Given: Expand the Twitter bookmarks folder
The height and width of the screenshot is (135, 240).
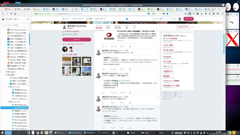Looking at the screenshot, I should point(6,72).
